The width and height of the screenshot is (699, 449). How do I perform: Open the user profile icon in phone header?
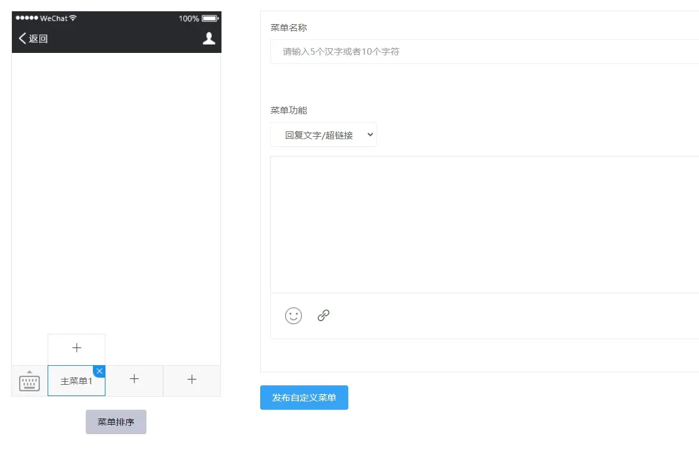pyautogui.click(x=208, y=39)
